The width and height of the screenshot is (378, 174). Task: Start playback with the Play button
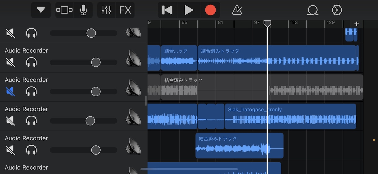tap(189, 10)
